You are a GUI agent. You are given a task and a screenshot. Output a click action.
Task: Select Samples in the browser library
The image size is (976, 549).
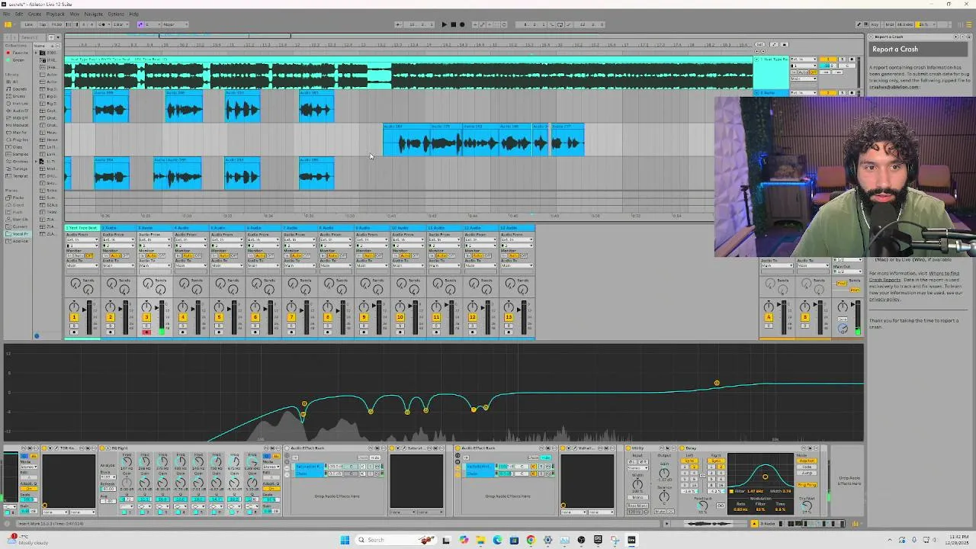tap(20, 154)
